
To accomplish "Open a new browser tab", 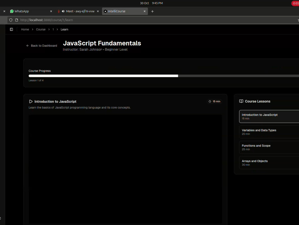I will coord(152,11).
